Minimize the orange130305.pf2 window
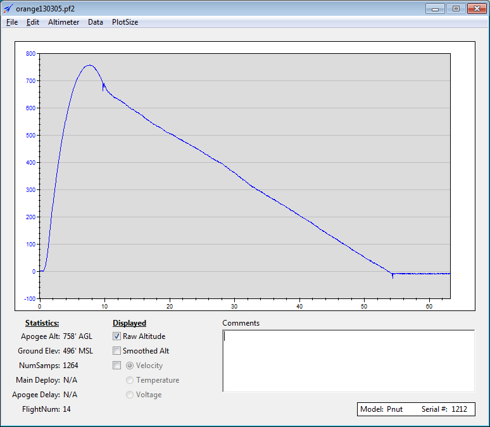 pyautogui.click(x=435, y=9)
